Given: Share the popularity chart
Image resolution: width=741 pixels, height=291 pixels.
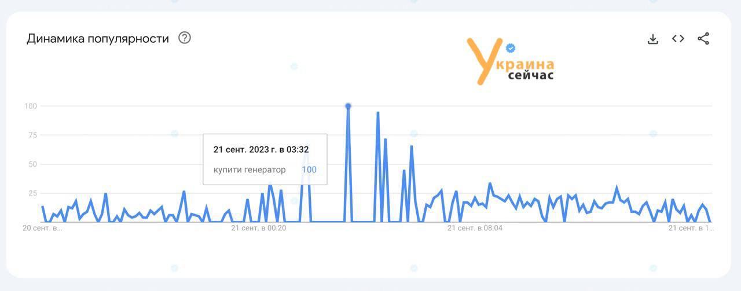Looking at the screenshot, I should pyautogui.click(x=703, y=39).
